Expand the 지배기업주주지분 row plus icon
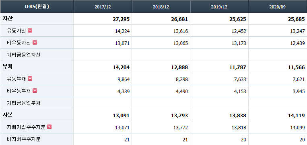This screenshot has height=145, width=307. (49, 127)
